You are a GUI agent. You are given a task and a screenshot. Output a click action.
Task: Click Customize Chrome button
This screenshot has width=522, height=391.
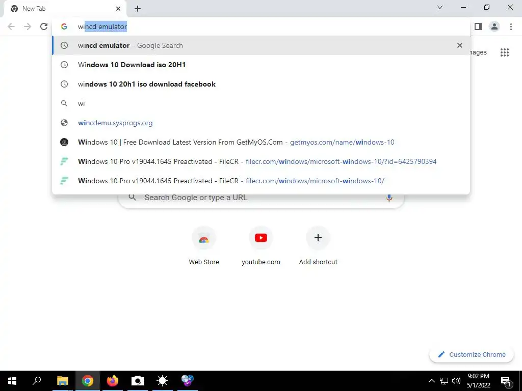tap(472, 354)
